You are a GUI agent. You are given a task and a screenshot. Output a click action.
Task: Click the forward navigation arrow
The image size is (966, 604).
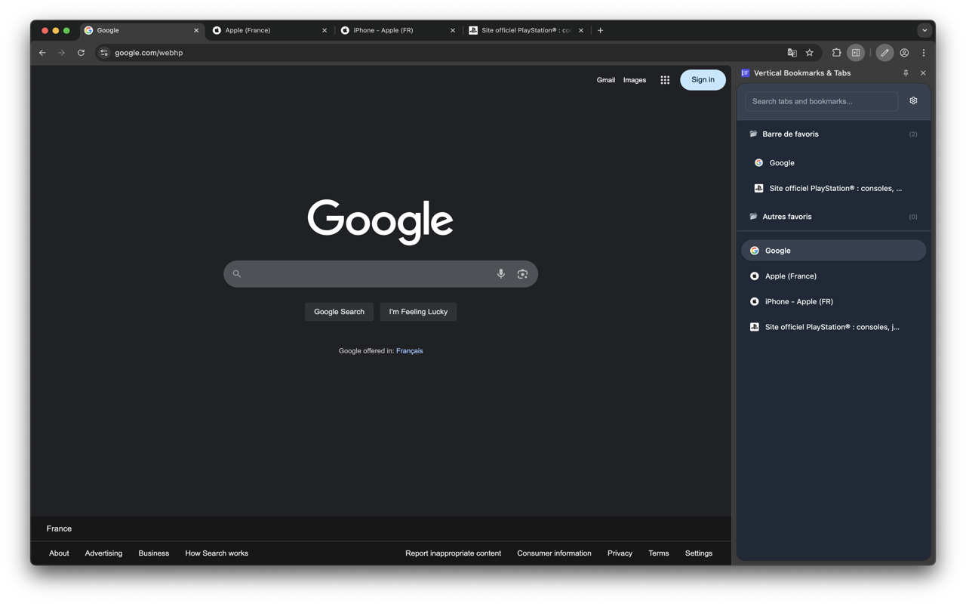click(62, 53)
